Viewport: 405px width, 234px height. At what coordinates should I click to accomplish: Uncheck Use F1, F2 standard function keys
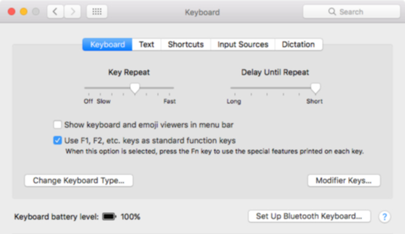click(58, 140)
